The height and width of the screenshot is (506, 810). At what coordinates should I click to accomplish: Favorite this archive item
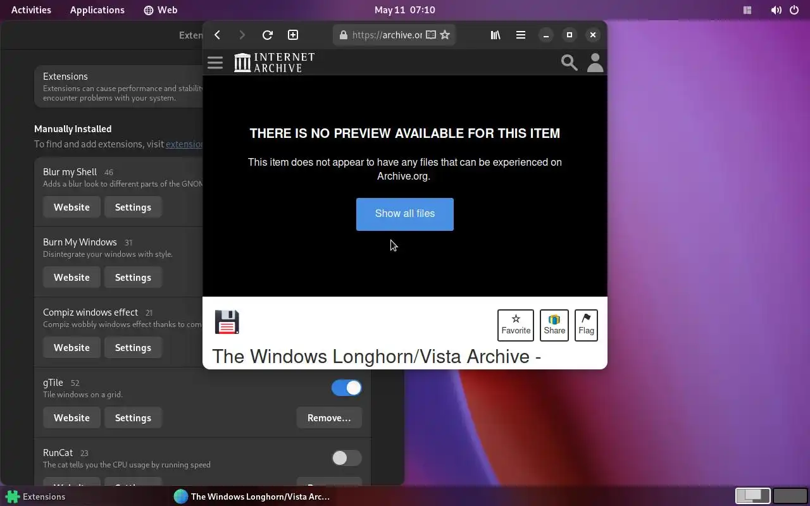(x=516, y=325)
